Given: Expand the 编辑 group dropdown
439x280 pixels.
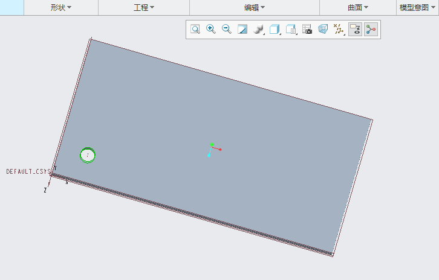Looking at the screenshot, I should pyautogui.click(x=254, y=7).
